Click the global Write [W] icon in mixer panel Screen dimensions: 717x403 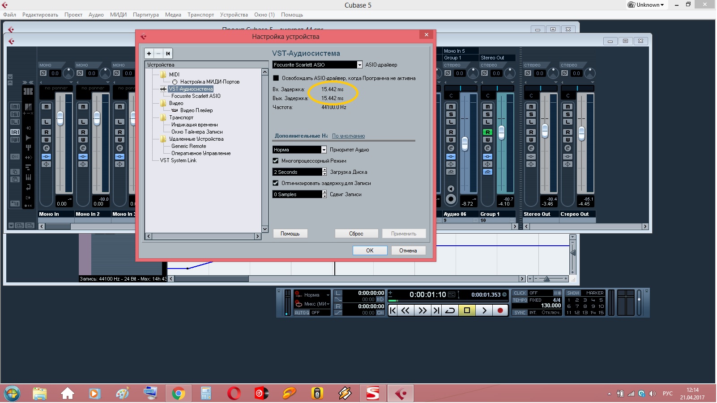pyautogui.click(x=15, y=140)
